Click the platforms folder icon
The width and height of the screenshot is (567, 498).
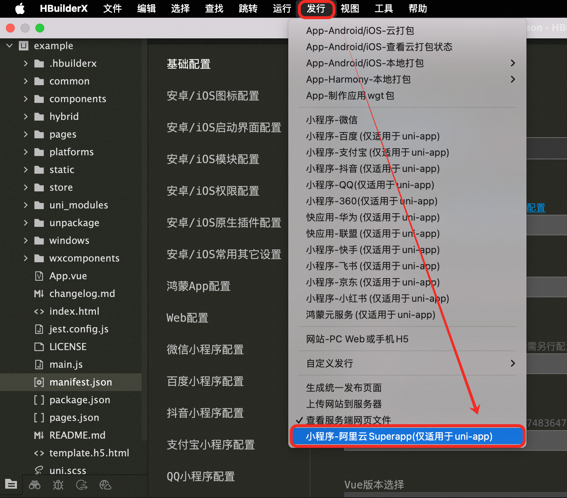(39, 152)
